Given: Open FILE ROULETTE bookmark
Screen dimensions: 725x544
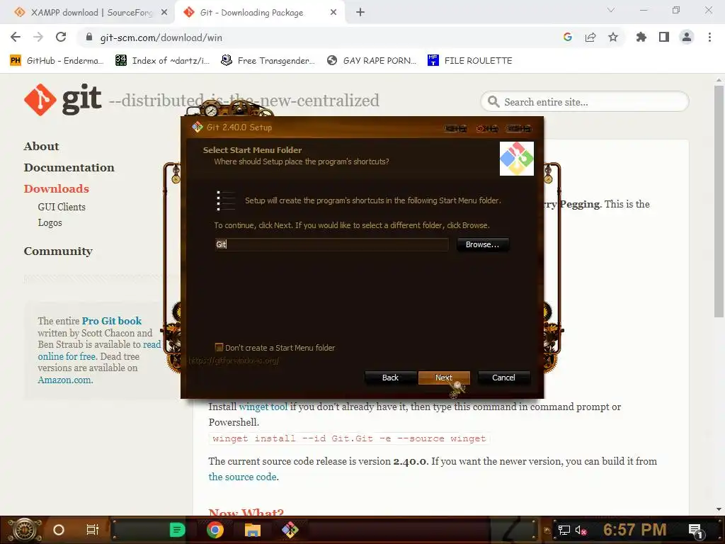Looking at the screenshot, I should 470,61.
